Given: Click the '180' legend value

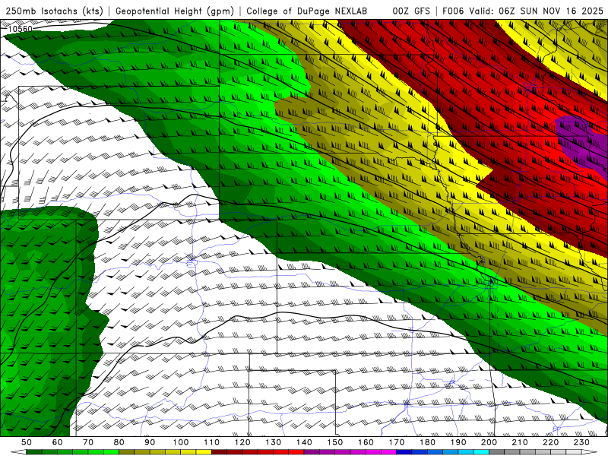Looking at the screenshot, I should pyautogui.click(x=427, y=442).
